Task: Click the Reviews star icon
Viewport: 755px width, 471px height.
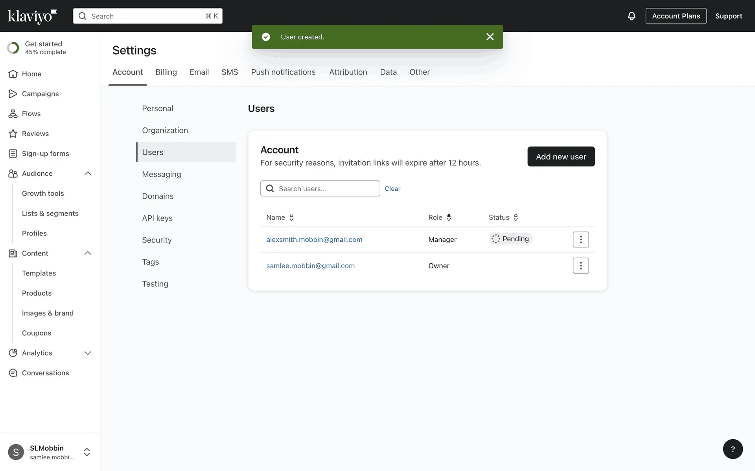Action: coord(13,134)
